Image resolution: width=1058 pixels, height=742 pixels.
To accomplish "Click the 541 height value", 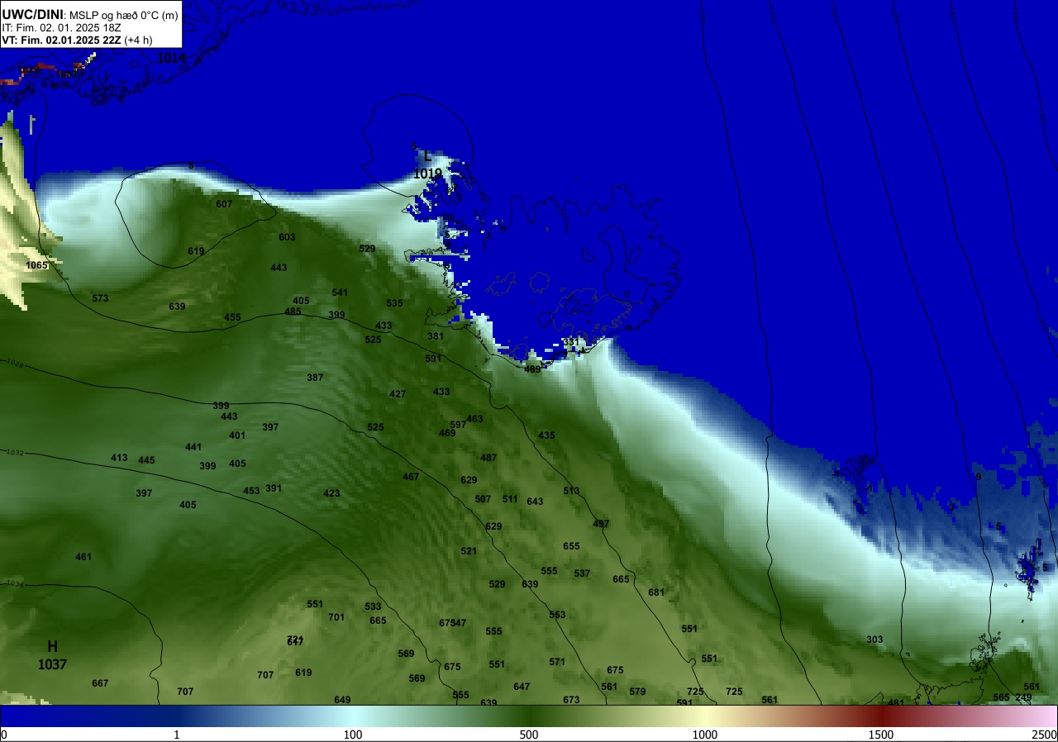I will pyautogui.click(x=340, y=293).
